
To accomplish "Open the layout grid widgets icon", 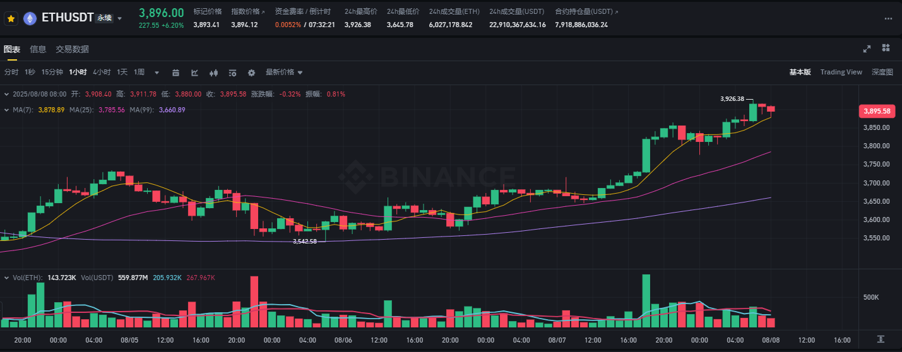I will tap(886, 49).
